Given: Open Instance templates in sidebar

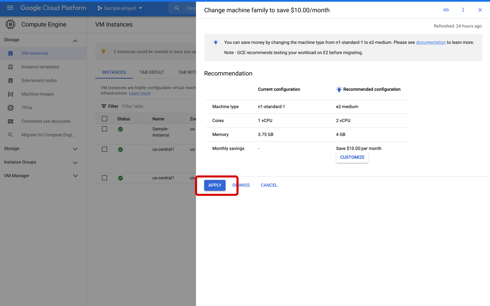Looking at the screenshot, I should click(43, 67).
